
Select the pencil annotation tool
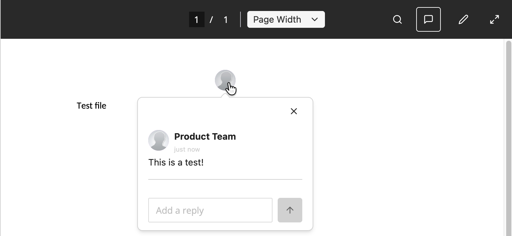click(x=463, y=19)
